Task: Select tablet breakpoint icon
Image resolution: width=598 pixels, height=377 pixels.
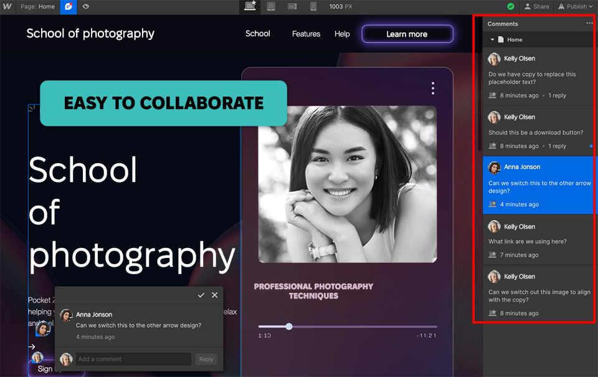Action: (271, 6)
